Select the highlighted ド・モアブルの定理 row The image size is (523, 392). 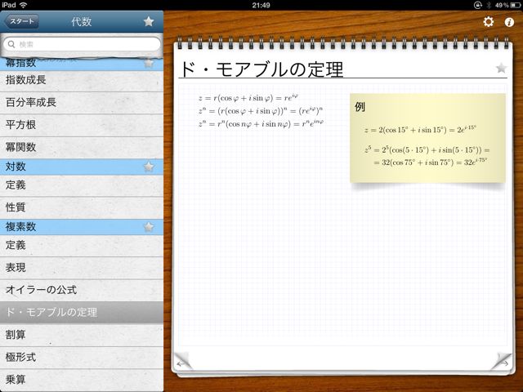click(82, 313)
